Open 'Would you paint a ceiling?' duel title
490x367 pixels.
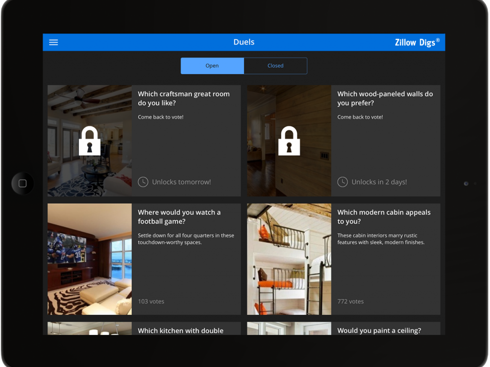coord(379,331)
